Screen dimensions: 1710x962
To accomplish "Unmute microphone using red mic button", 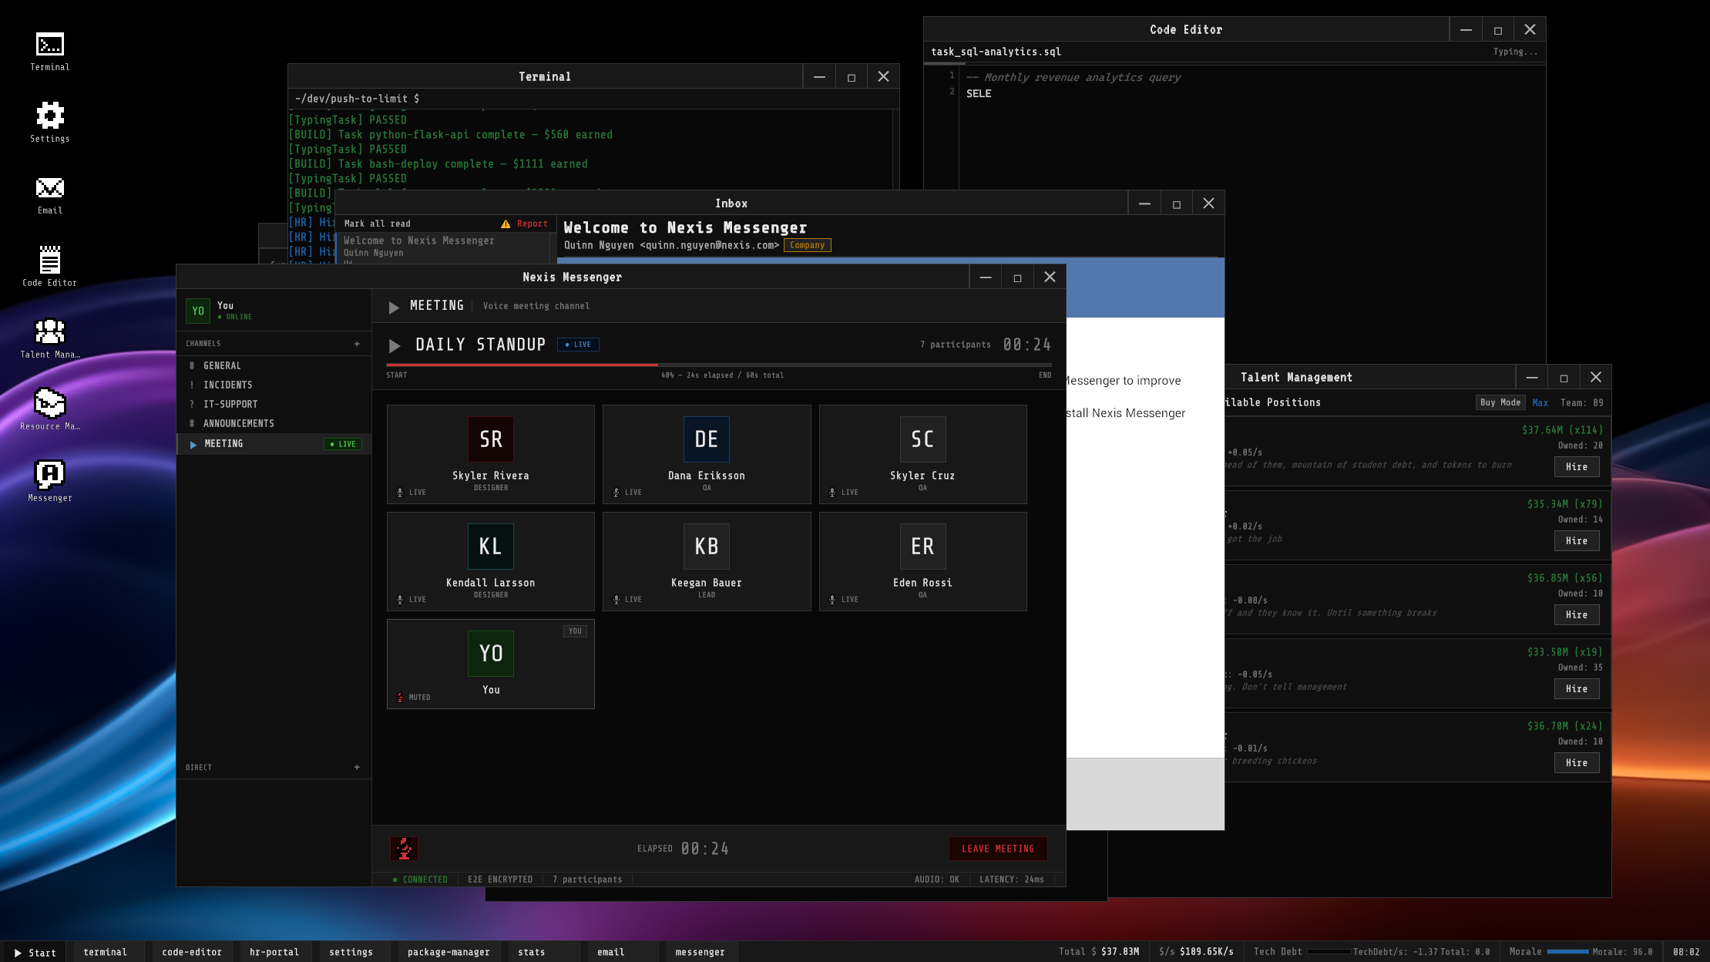I will pyautogui.click(x=404, y=849).
